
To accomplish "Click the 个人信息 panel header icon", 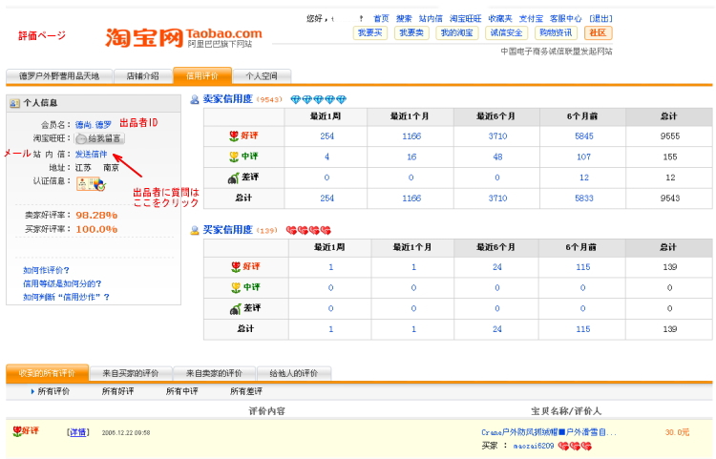I will click(x=14, y=103).
